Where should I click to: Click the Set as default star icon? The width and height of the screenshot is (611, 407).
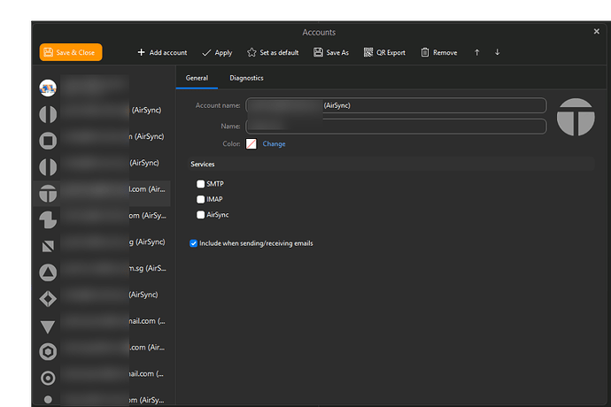[251, 52]
